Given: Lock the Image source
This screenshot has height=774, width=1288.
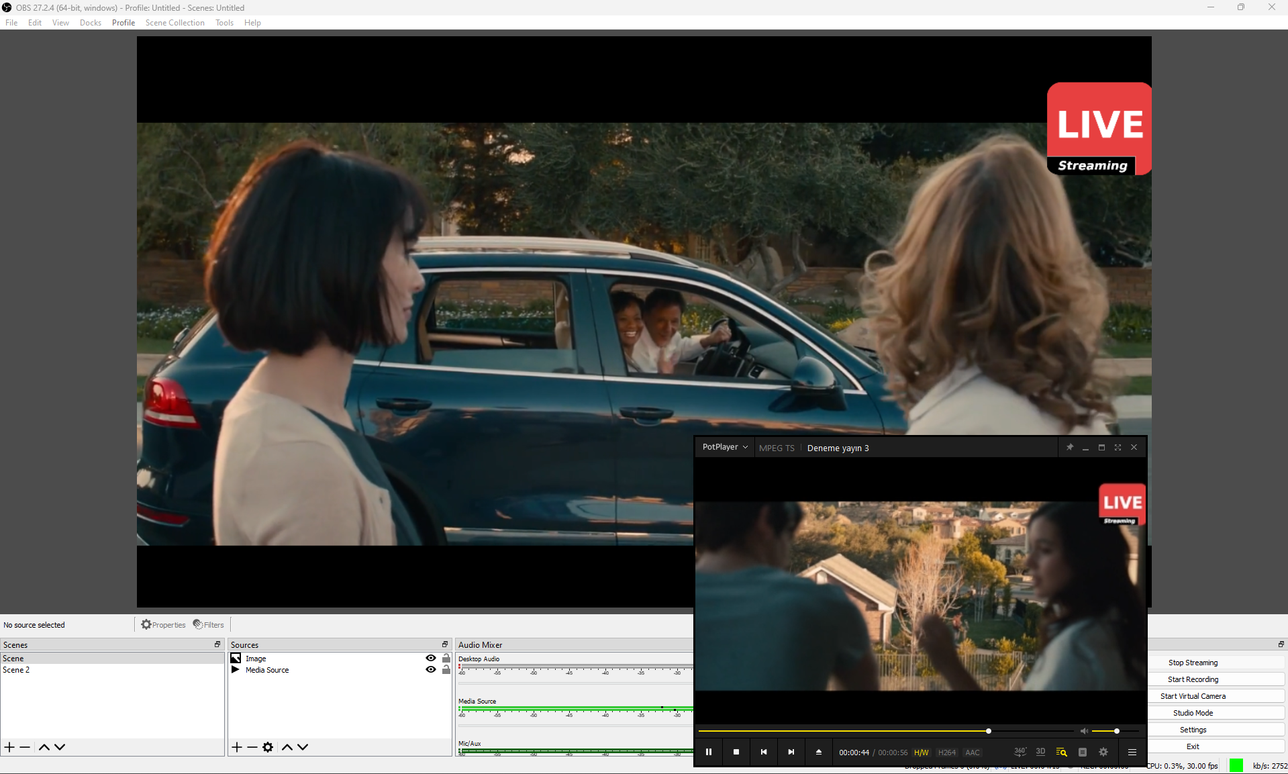Looking at the screenshot, I should point(446,658).
